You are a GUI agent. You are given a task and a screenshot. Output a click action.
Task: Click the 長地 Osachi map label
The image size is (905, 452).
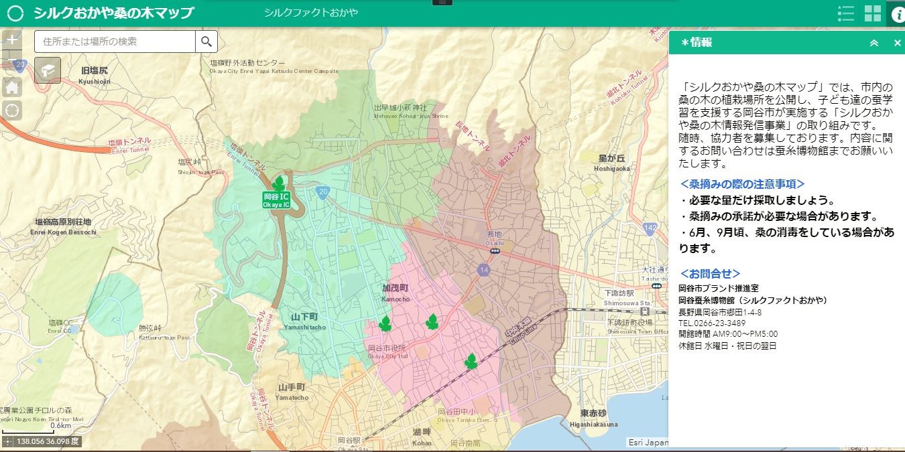[494, 237]
